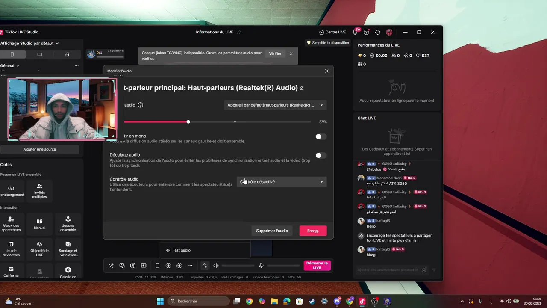Adjust the speaker volume slider in toolbar
This screenshot has width=547, height=308.
point(238,266)
